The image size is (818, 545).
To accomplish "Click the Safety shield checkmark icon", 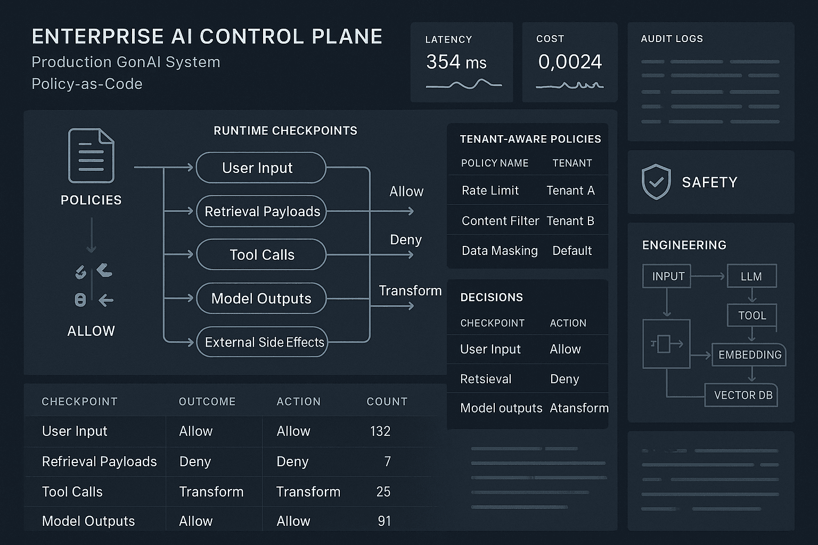I will click(656, 181).
